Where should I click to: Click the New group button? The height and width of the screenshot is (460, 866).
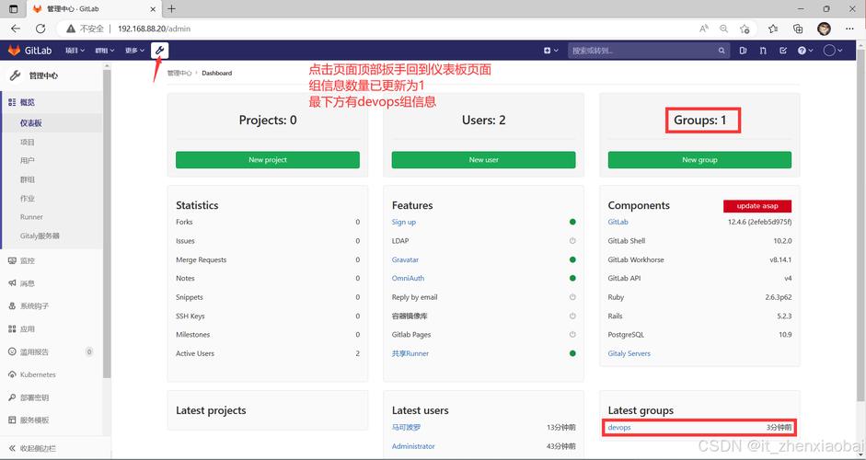point(699,159)
